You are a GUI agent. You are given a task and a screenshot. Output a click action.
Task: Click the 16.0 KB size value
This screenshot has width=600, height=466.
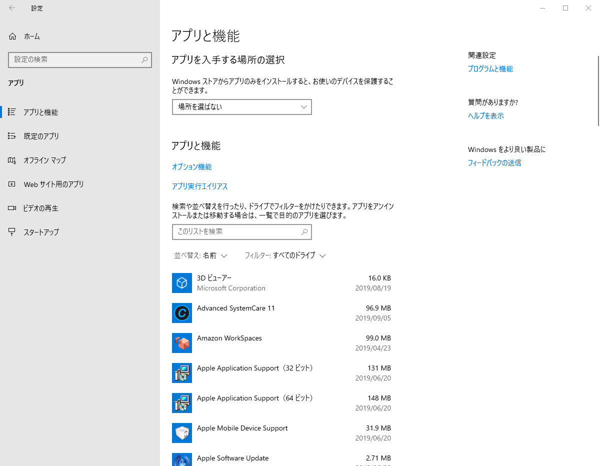pyautogui.click(x=379, y=278)
